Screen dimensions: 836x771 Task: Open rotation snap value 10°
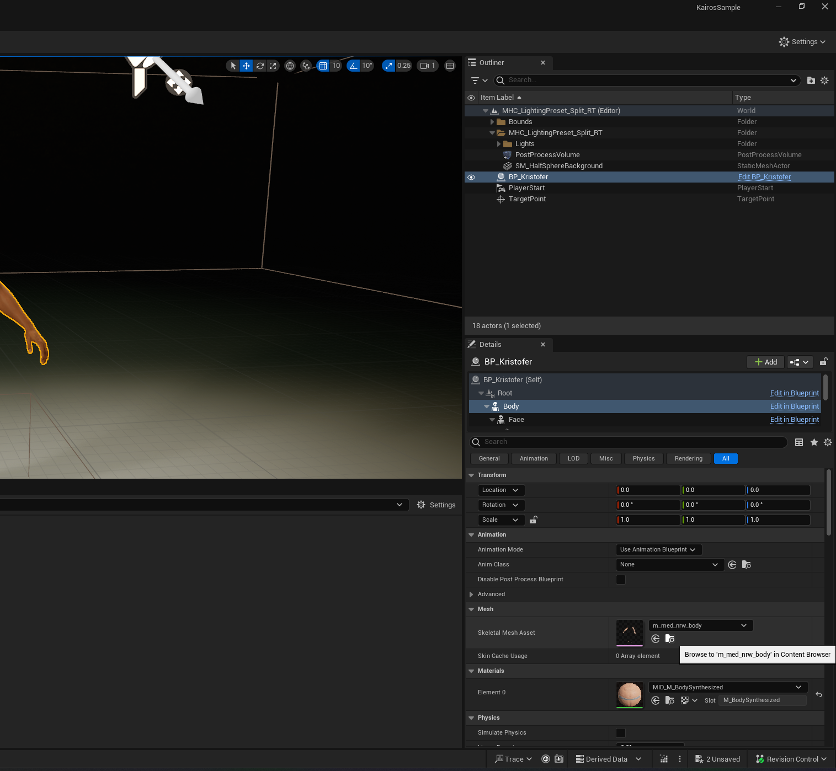[x=368, y=66]
